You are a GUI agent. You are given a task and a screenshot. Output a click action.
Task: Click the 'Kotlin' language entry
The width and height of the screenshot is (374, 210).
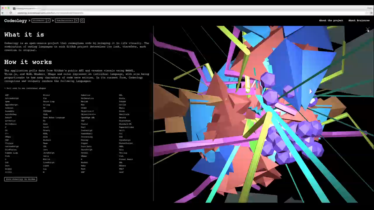46,159
